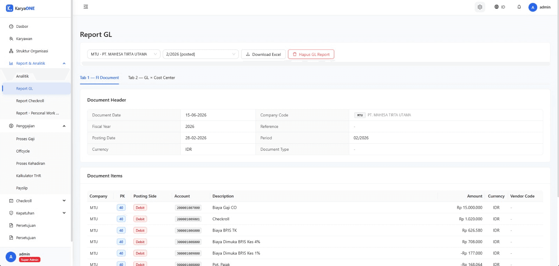Open the settings gear icon
Viewport: 559px width, 266px height.
480,7
